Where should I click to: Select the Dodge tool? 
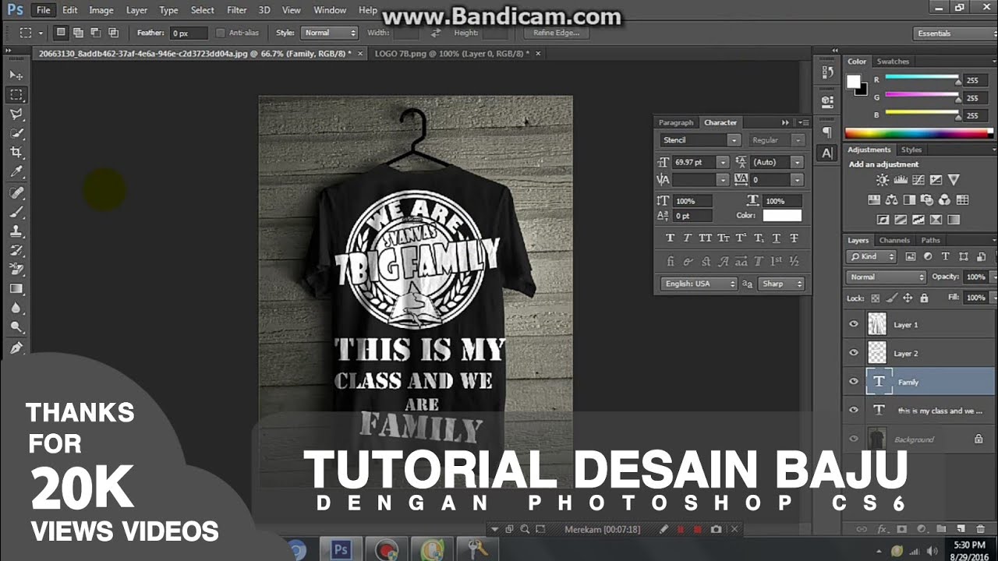16,328
